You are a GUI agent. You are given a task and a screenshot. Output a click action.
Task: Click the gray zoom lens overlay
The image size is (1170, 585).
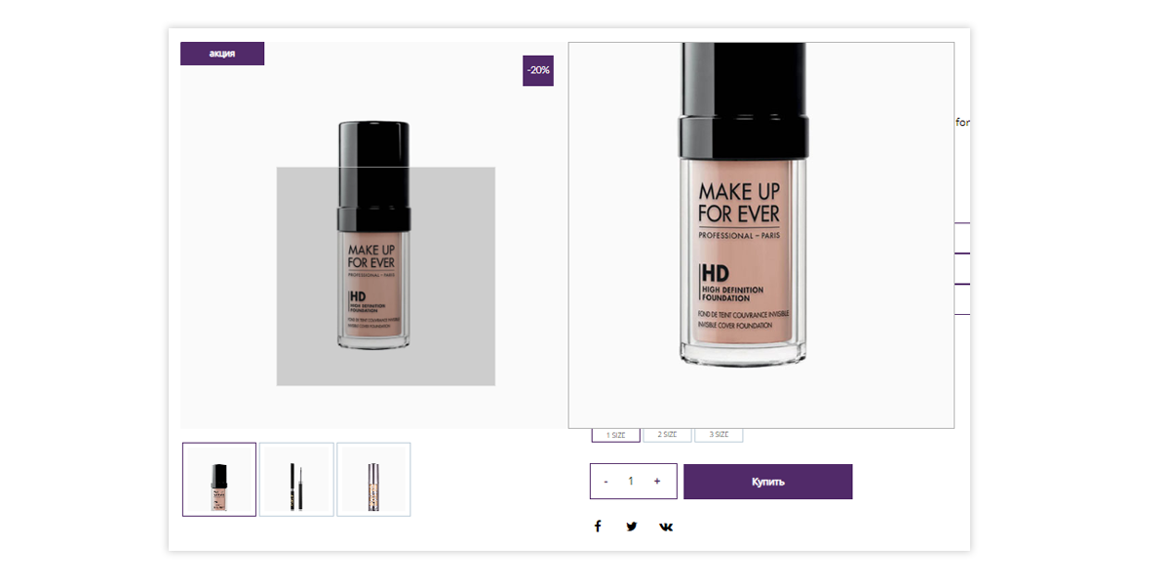pos(386,276)
